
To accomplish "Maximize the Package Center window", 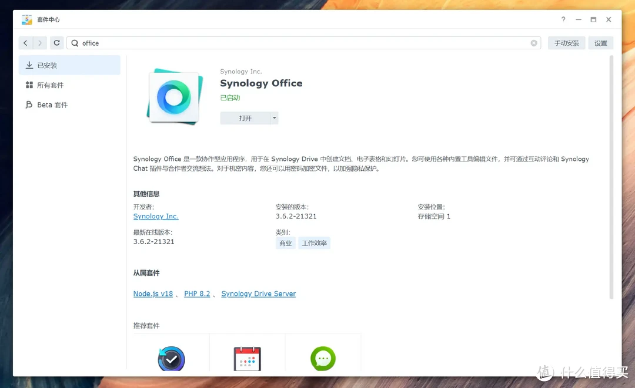I will pyautogui.click(x=593, y=19).
